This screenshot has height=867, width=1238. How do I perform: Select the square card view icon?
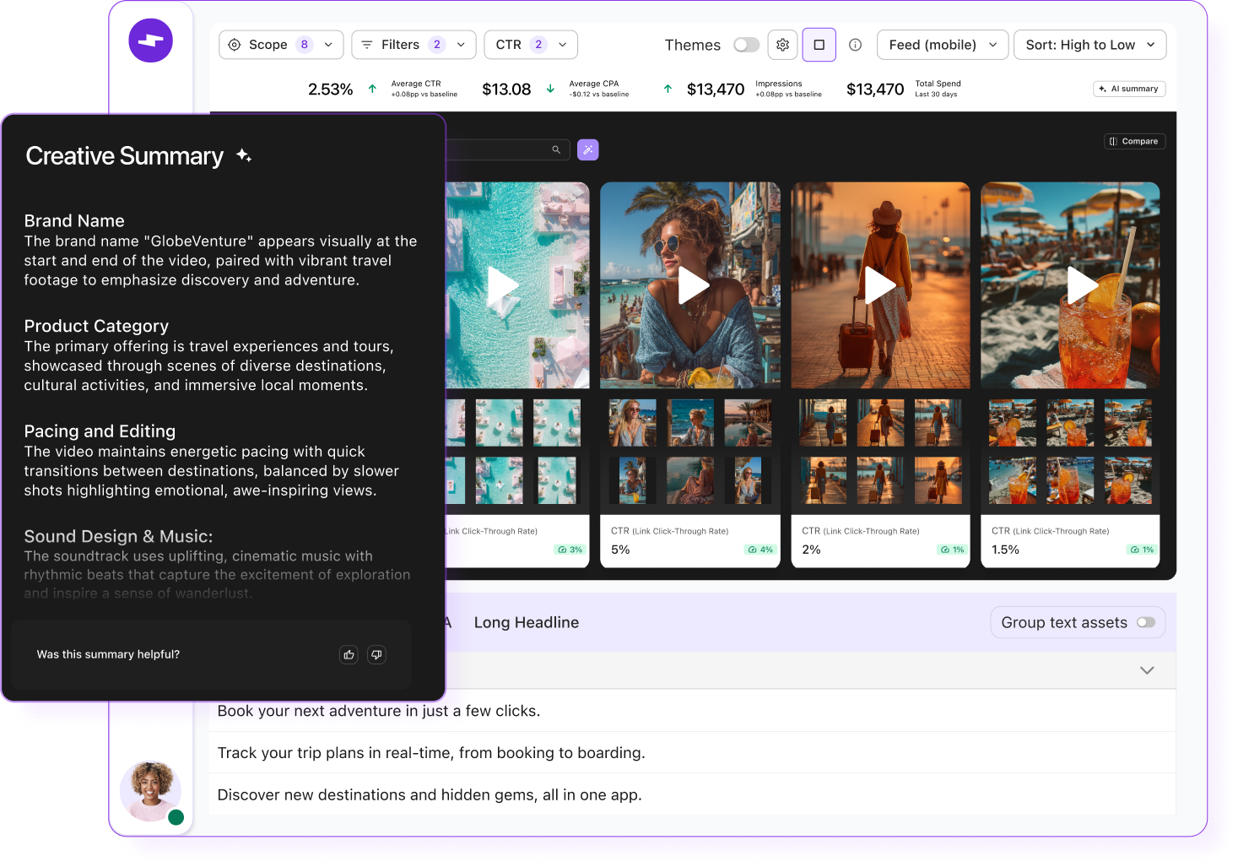819,45
